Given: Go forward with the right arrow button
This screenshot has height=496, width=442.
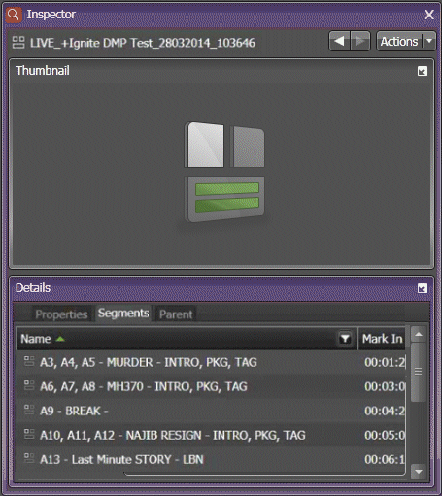Looking at the screenshot, I should (360, 41).
